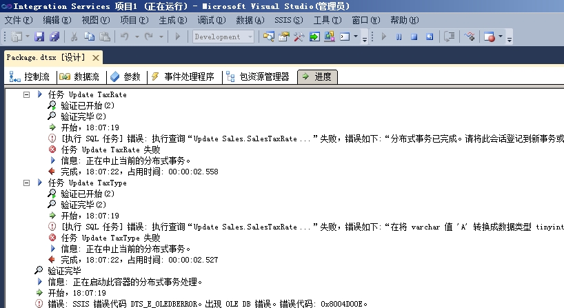Open the 文件 menu
The width and height of the screenshot is (564, 308).
19,20
